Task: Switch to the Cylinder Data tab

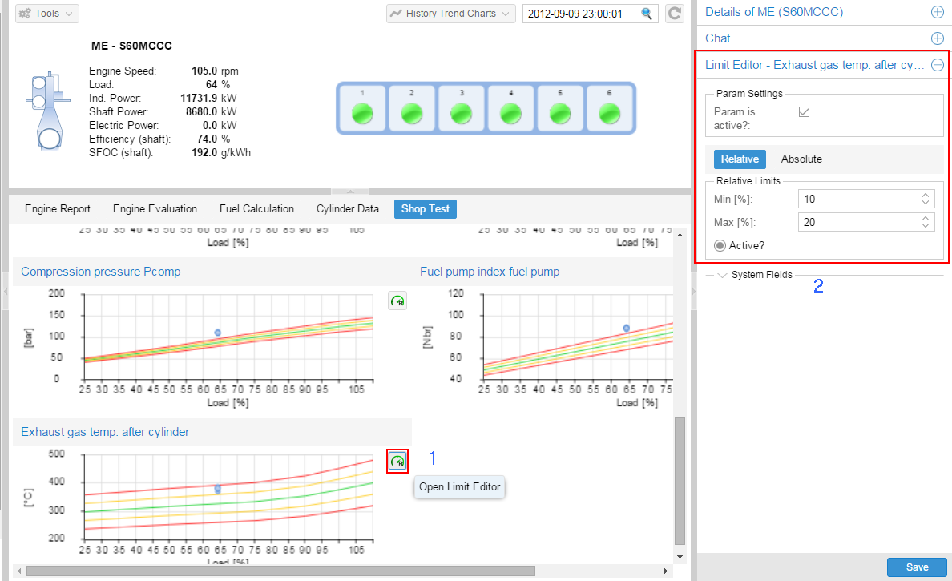Action: [347, 209]
